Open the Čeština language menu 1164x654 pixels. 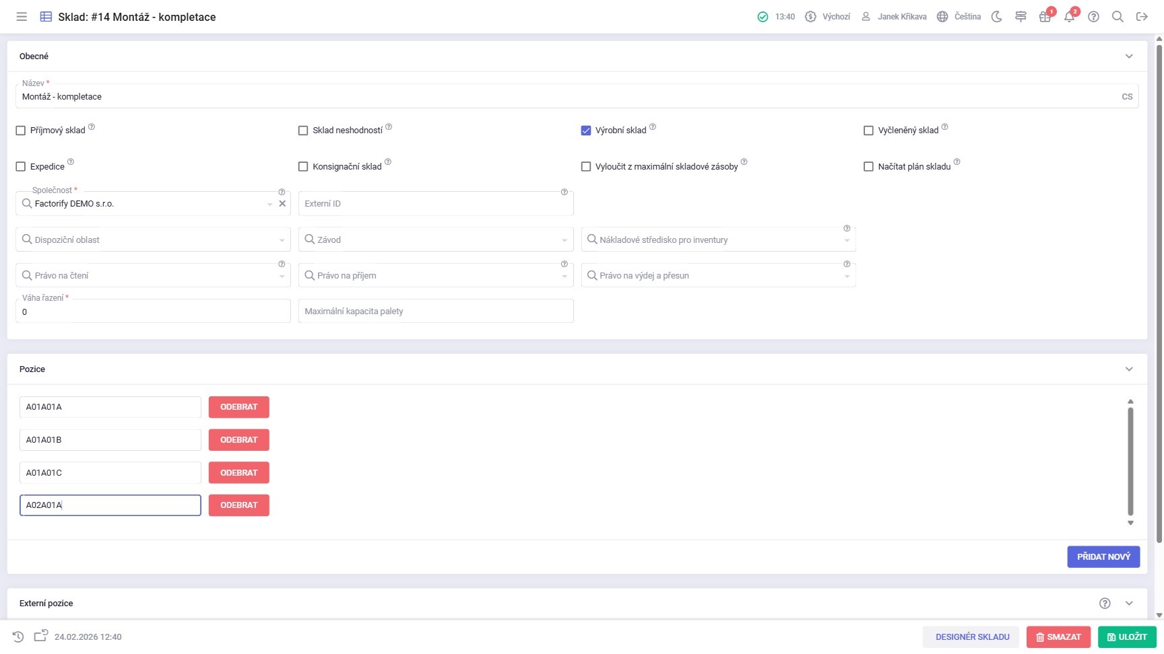click(x=959, y=17)
